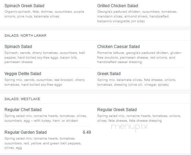Click the menupix watermark logo
This screenshot has height=155, width=191.
click(130, 127)
